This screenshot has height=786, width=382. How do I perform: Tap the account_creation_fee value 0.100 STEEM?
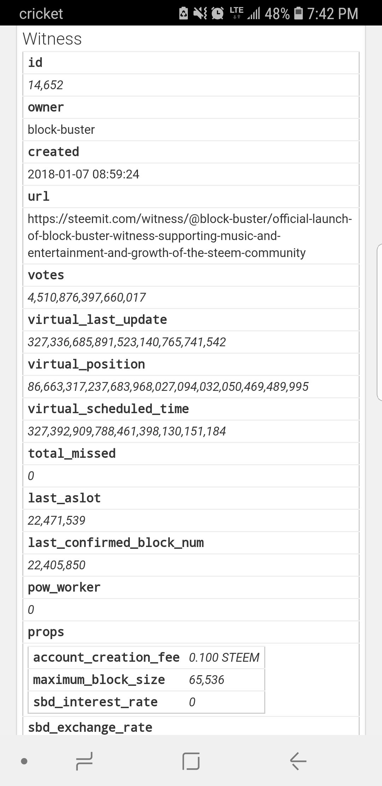click(224, 657)
